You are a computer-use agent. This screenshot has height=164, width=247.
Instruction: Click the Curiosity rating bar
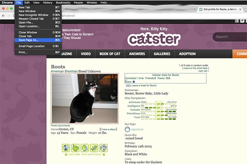[x=158, y=111]
